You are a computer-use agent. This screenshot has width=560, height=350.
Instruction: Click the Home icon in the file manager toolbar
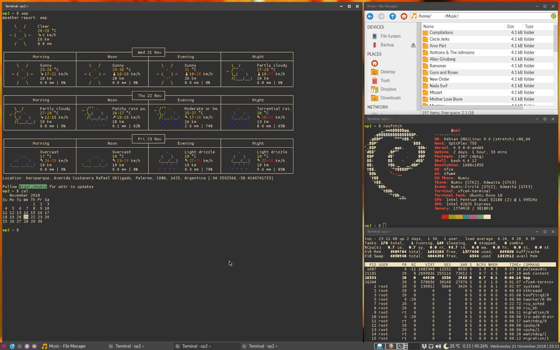[405, 16]
